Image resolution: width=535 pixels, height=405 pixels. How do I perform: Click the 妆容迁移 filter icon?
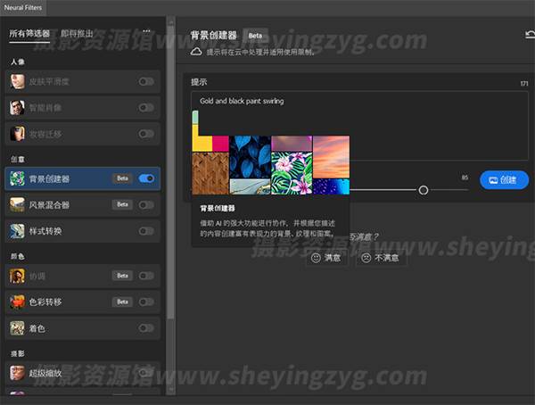pos(17,134)
